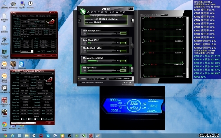Switch to the SPD tab in CPU-Z

point(37,16)
